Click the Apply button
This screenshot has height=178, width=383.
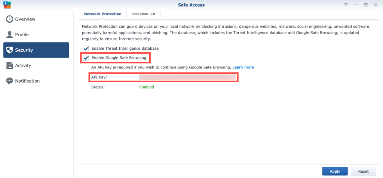pyautogui.click(x=335, y=171)
